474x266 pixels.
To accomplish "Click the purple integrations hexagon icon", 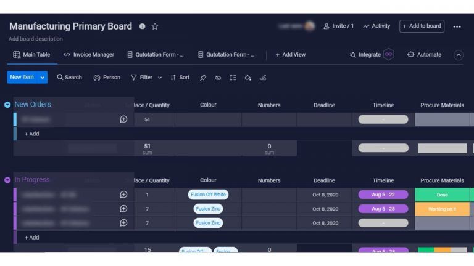I will (x=388, y=54).
